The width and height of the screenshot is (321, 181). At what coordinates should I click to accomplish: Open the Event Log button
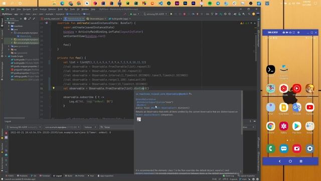[229, 176]
